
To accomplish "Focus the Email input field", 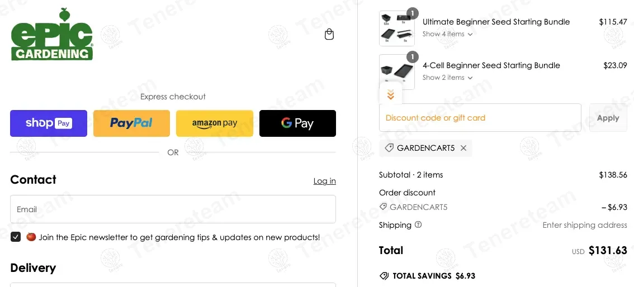I will coord(173,209).
